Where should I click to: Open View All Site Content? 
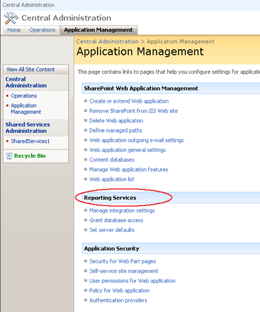click(x=31, y=70)
